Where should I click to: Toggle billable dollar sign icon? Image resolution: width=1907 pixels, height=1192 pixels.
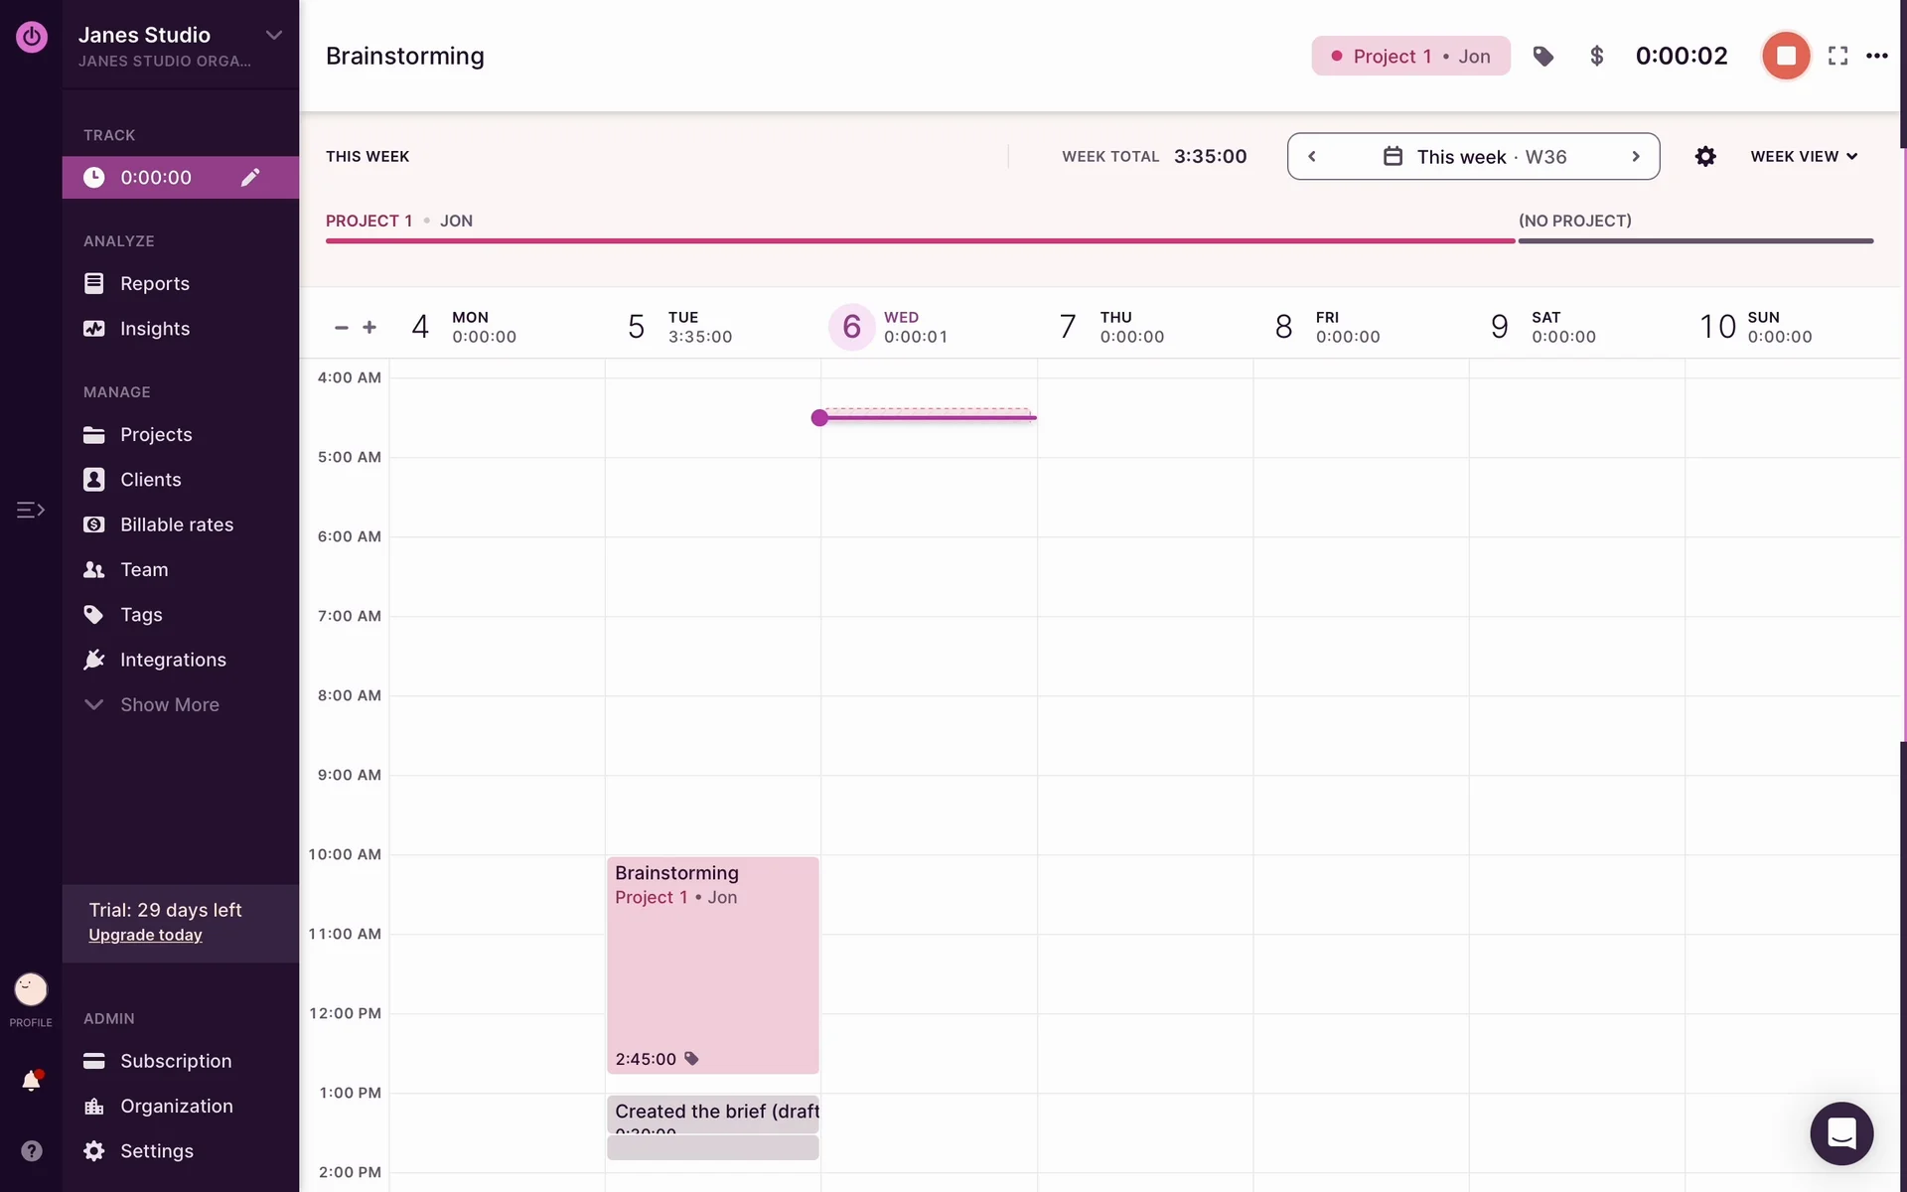(x=1596, y=57)
